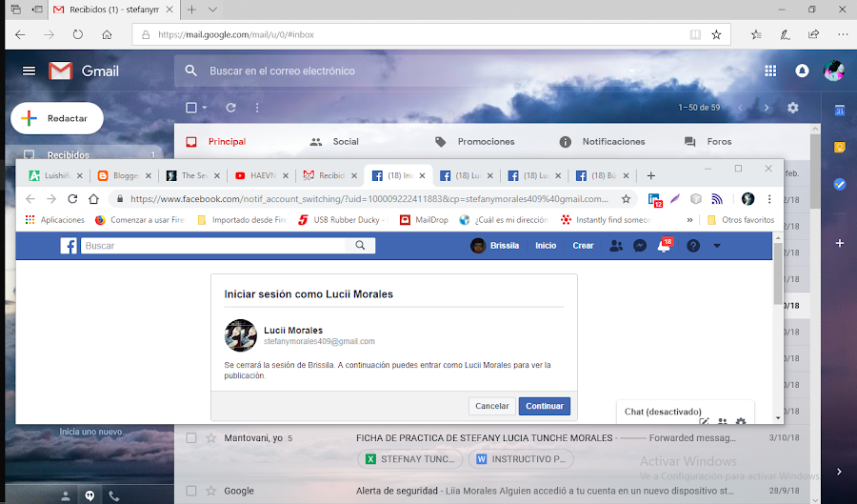
Task: Go to Facebook Inicio
Action: (546, 246)
